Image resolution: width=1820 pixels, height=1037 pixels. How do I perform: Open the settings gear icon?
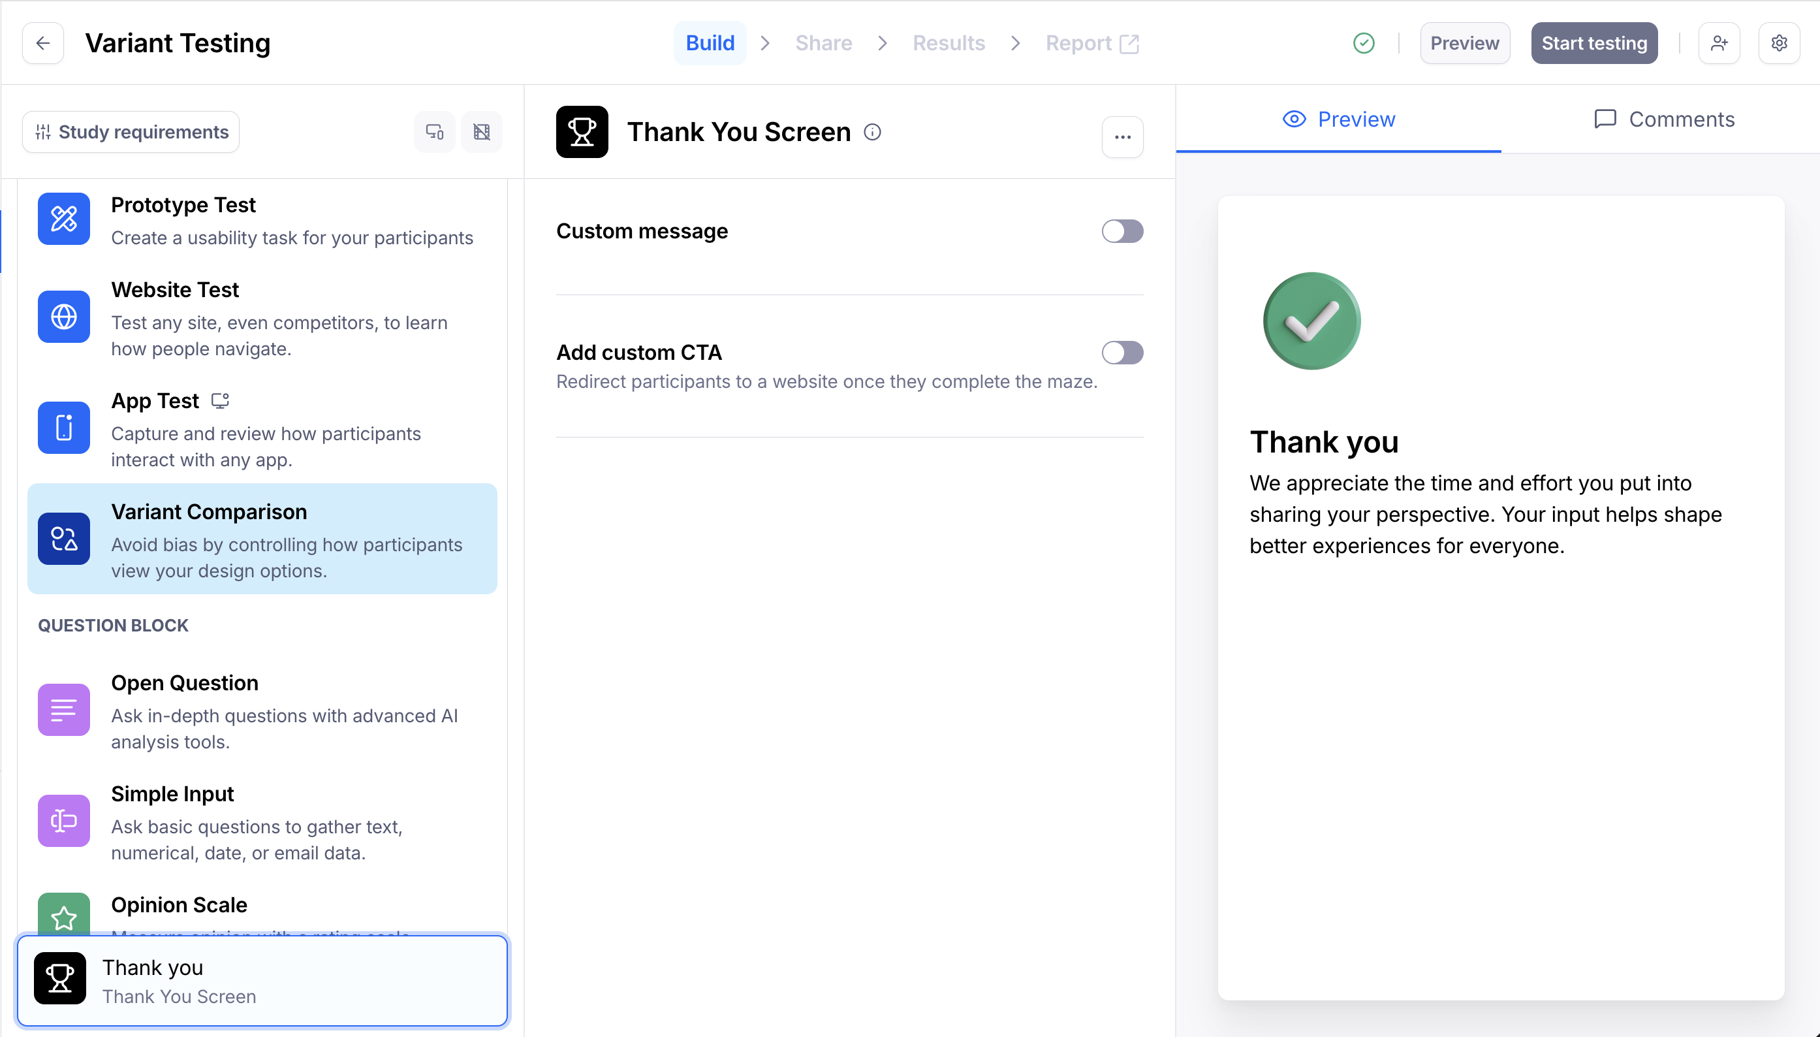tap(1779, 44)
